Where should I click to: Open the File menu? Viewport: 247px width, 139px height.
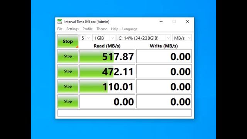(x=60, y=29)
